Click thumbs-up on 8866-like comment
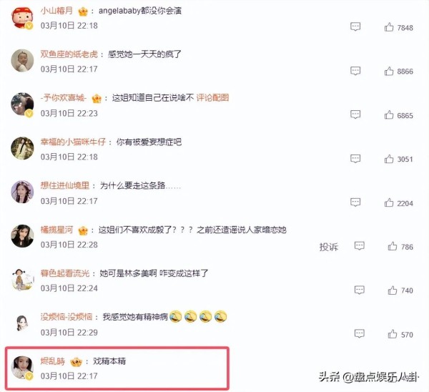This screenshot has height=392, width=429. click(389, 71)
